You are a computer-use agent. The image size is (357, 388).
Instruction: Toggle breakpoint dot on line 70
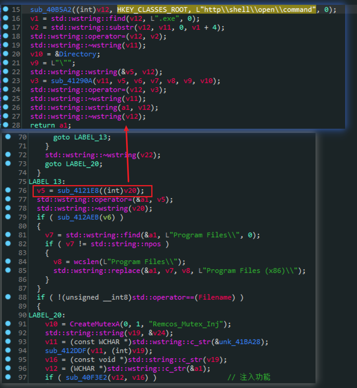tap(8, 136)
